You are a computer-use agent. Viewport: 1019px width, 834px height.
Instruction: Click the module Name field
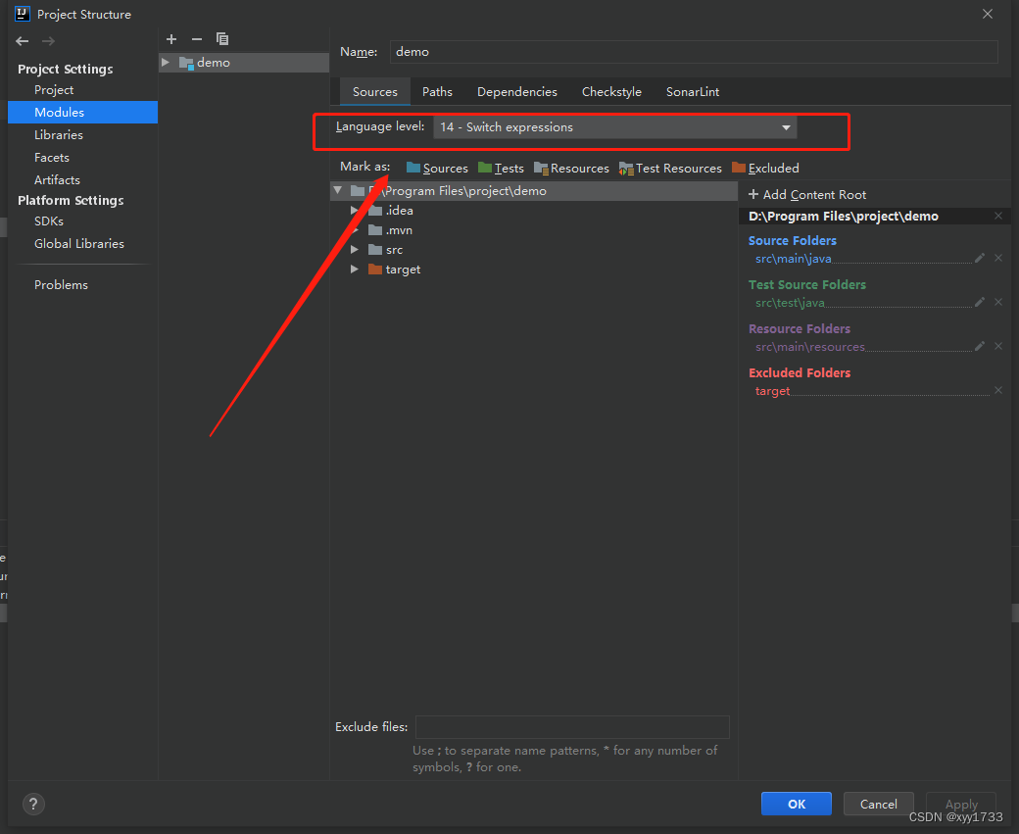tap(694, 51)
